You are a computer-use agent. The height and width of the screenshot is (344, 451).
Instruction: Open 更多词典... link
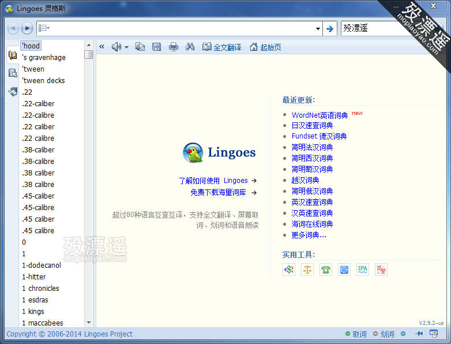309,235
